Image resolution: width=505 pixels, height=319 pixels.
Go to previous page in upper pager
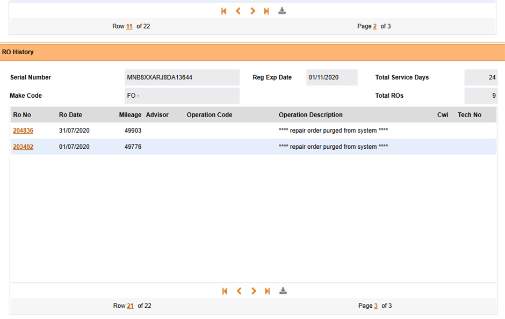pos(238,11)
